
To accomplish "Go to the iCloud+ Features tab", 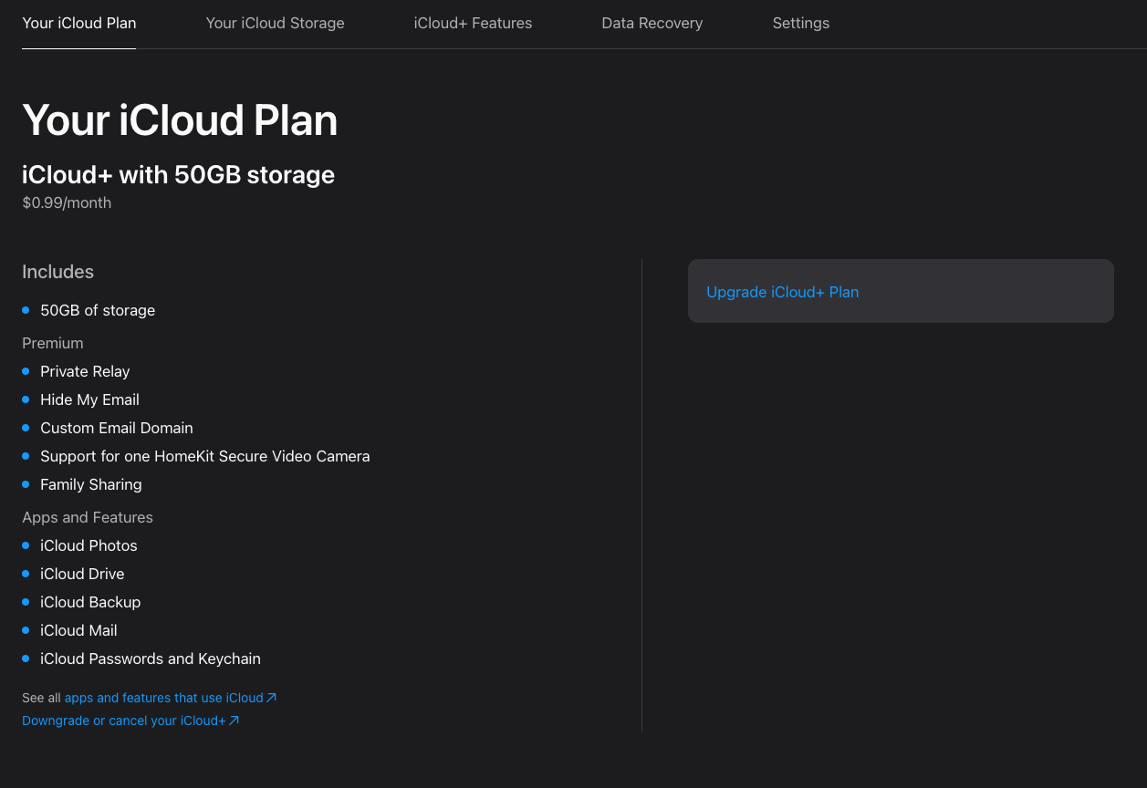I will click(x=473, y=23).
